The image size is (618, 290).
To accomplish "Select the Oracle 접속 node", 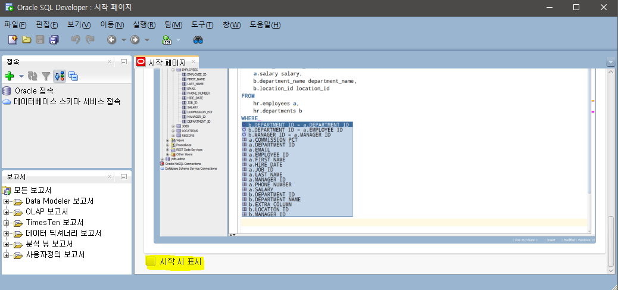I will pos(34,91).
